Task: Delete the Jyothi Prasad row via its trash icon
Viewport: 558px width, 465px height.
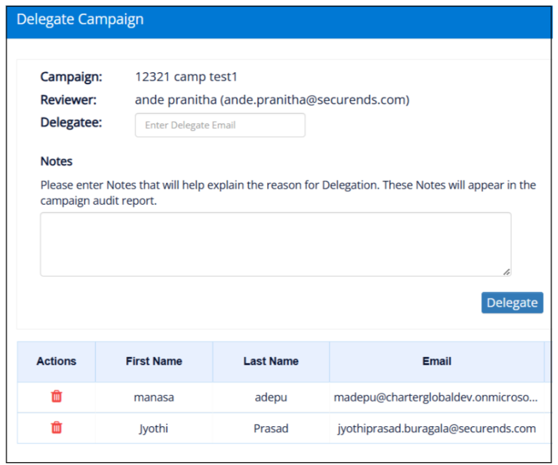Action: click(x=57, y=427)
